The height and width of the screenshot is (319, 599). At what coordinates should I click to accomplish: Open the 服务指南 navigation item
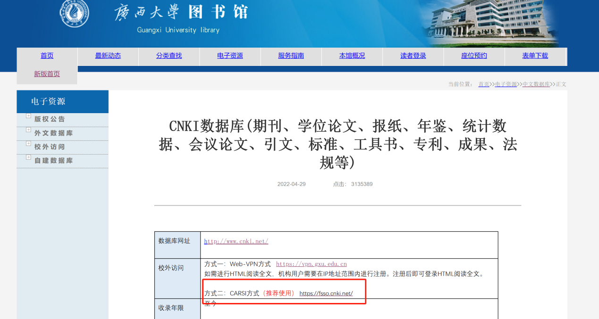(291, 56)
